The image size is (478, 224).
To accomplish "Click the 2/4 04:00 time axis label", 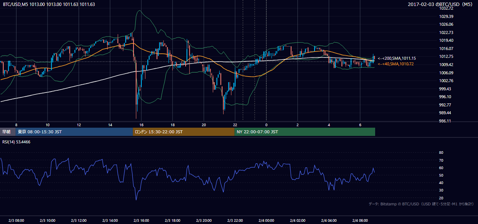I will [x=329, y=221].
